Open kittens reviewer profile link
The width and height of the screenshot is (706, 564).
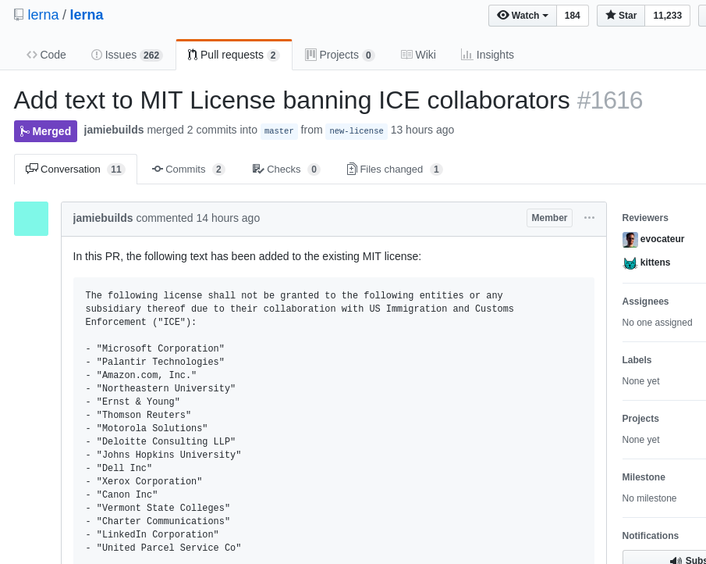[x=655, y=262]
